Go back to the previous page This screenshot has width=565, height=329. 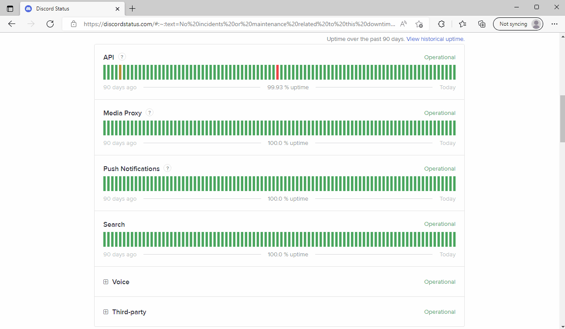tap(12, 24)
